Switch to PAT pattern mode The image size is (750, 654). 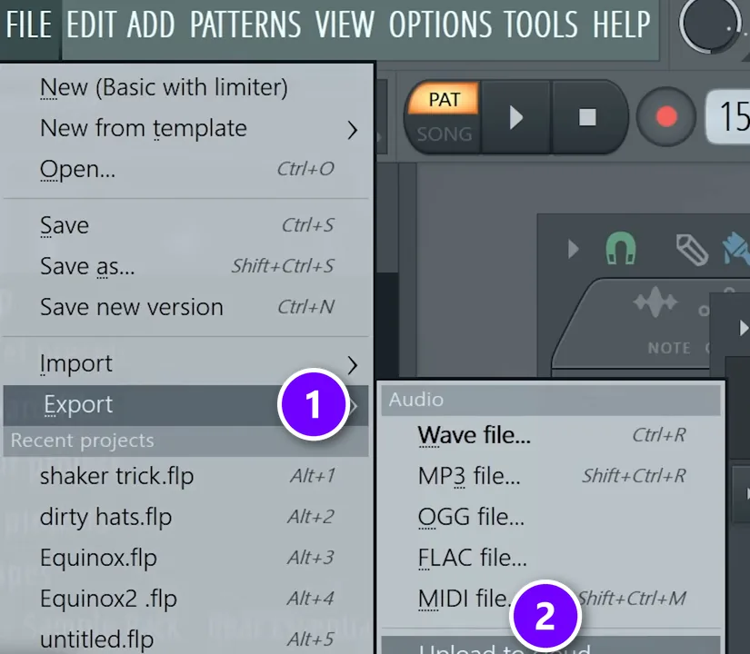click(x=445, y=99)
